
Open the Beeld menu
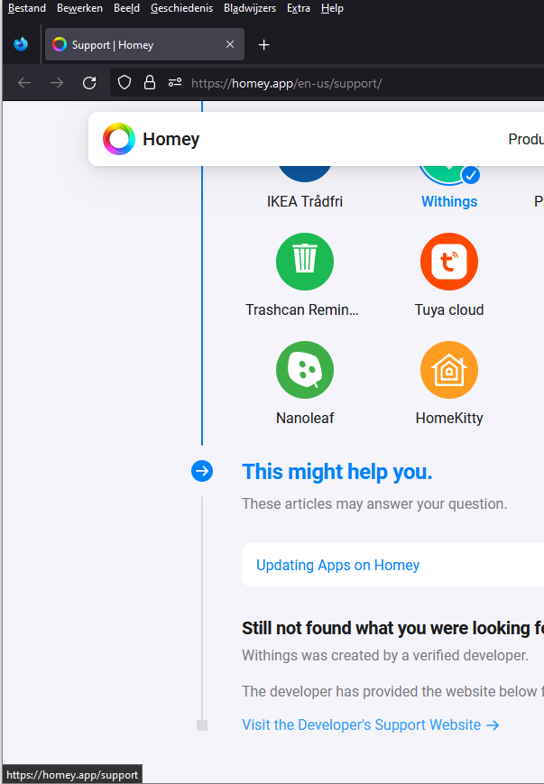point(126,8)
